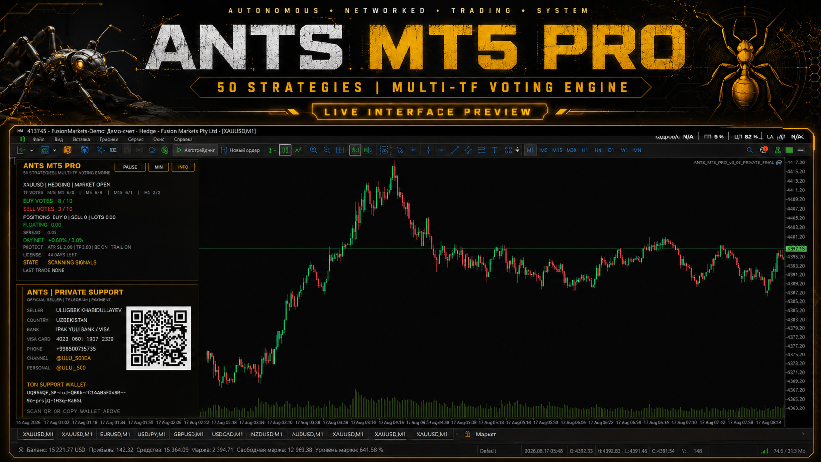The image size is (821, 462).
Task: Toggle chart auto scroll
Action: pyautogui.click(x=355, y=150)
